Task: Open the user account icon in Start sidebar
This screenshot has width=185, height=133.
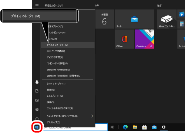Action: coord(37,82)
